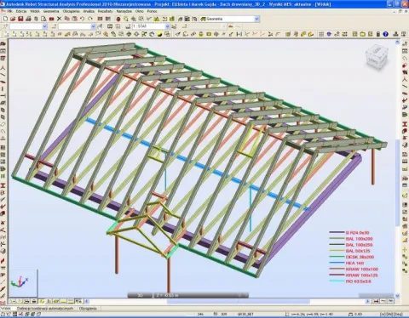The width and height of the screenshot is (409, 318).
Task: Click the XYZ axis orientation widget
Action: pyautogui.click(x=20, y=282)
